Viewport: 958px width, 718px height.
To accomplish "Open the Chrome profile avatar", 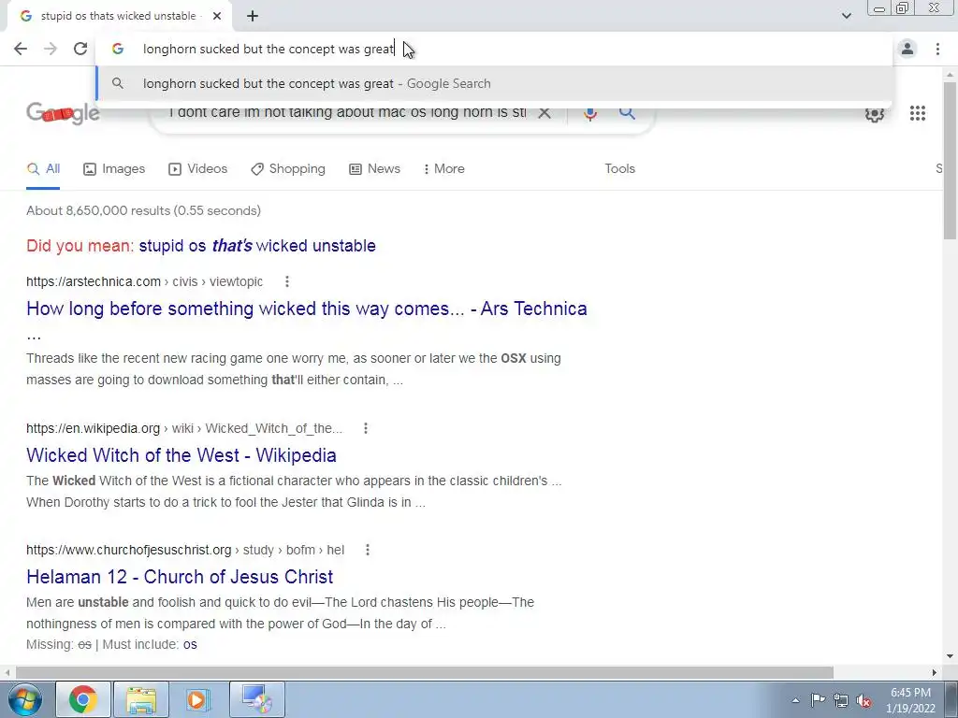I will (907, 49).
